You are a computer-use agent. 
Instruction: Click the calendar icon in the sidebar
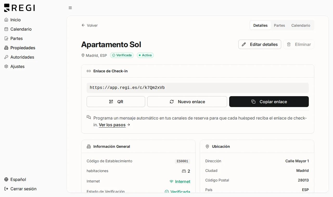tap(6, 29)
